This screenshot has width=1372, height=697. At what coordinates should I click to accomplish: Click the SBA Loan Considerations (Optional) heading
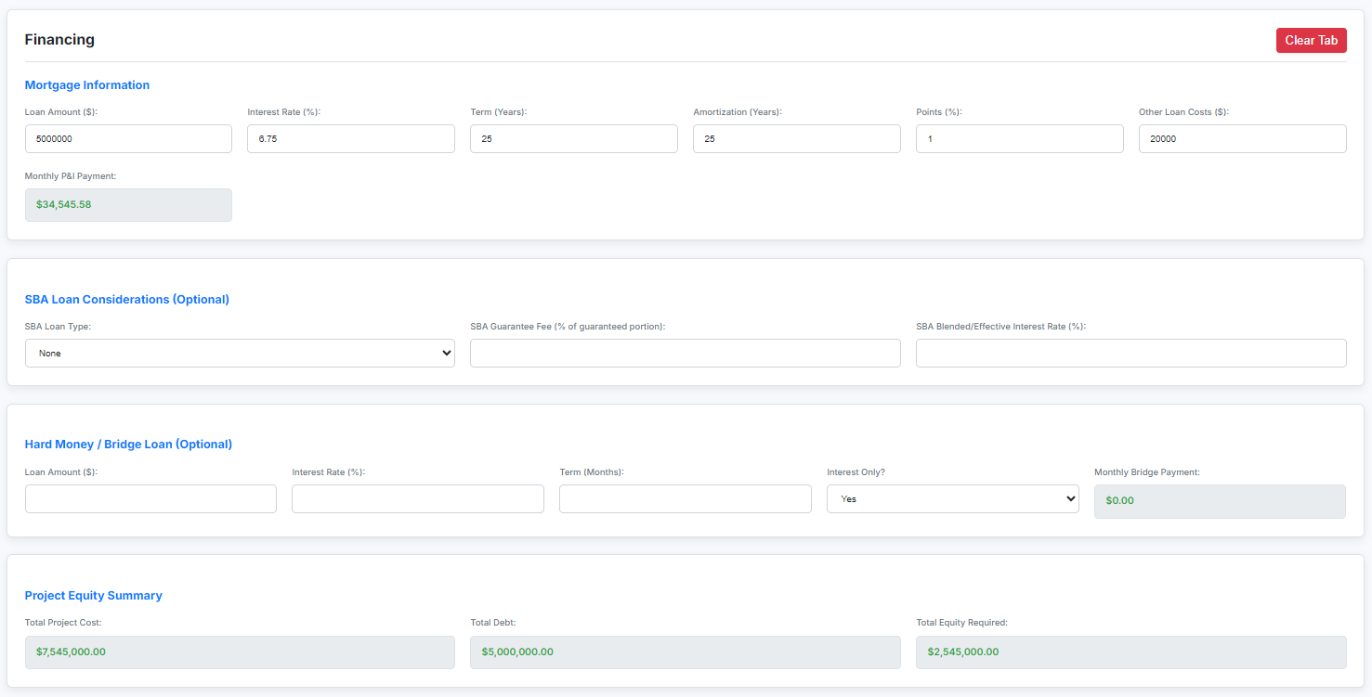[127, 299]
